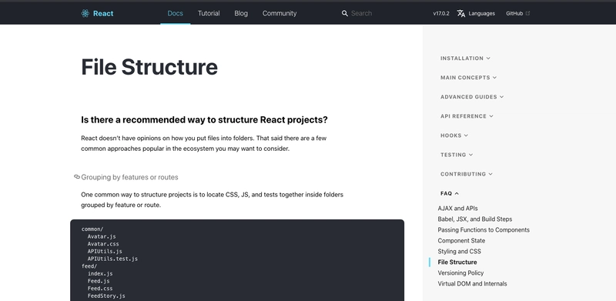Open Versioning Policy link
Viewport: 616px width, 301px height.
click(x=460, y=273)
